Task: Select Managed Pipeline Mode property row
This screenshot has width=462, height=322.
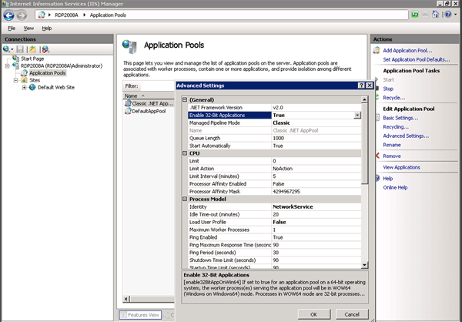Action: coord(274,122)
